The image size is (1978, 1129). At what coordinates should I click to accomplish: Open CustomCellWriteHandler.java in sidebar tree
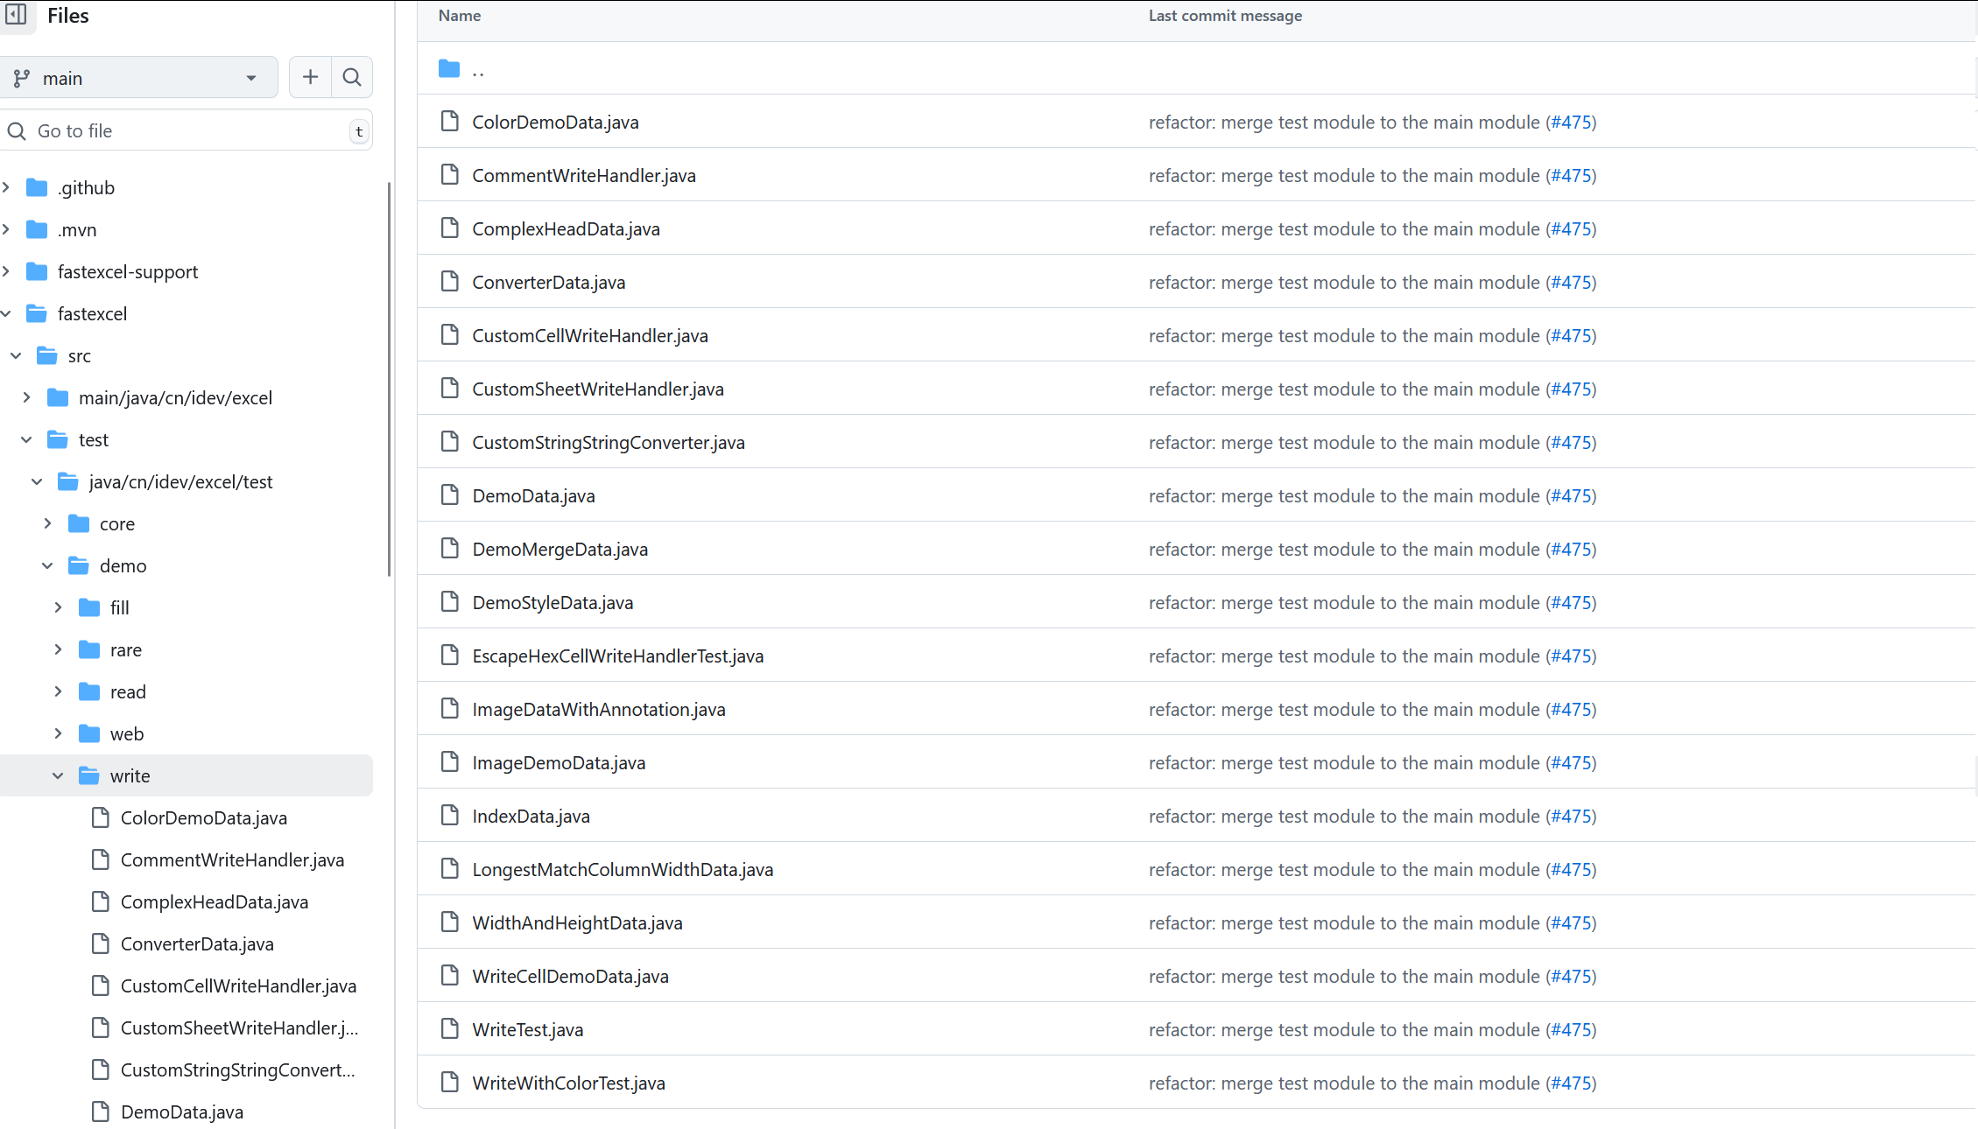238,985
